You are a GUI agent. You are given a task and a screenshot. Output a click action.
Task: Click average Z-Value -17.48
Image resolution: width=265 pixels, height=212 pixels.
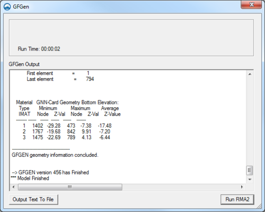(104, 125)
